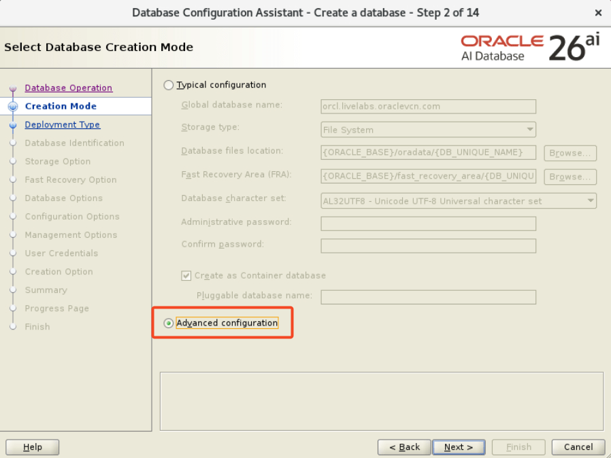Viewport: 611px width, 458px height.
Task: Open the Storage type dropdown
Action: [x=428, y=130]
